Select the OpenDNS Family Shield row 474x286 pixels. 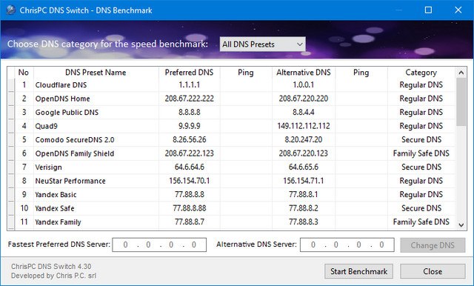tap(232, 153)
